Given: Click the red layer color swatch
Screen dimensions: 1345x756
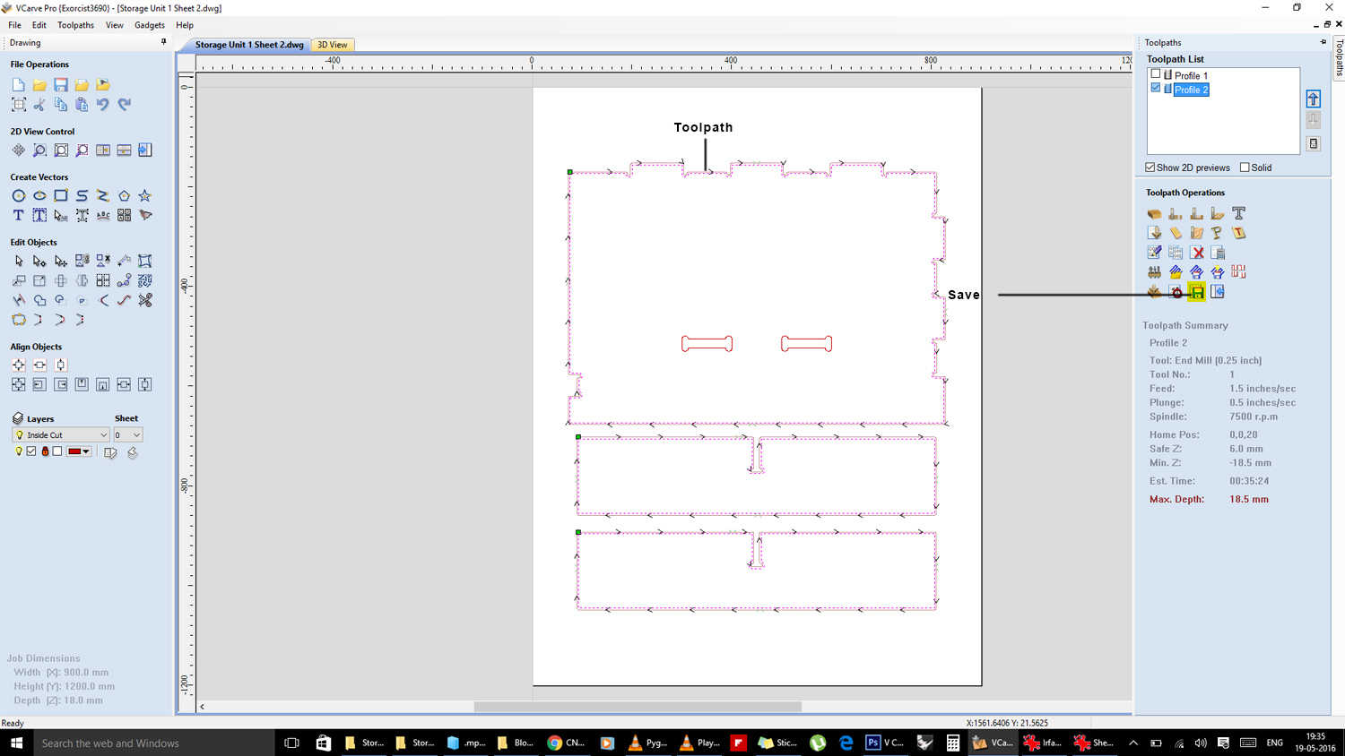Looking at the screenshot, I should pos(74,451).
